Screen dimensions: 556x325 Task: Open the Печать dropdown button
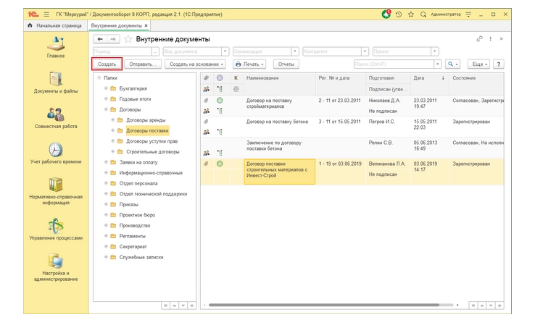[250, 64]
